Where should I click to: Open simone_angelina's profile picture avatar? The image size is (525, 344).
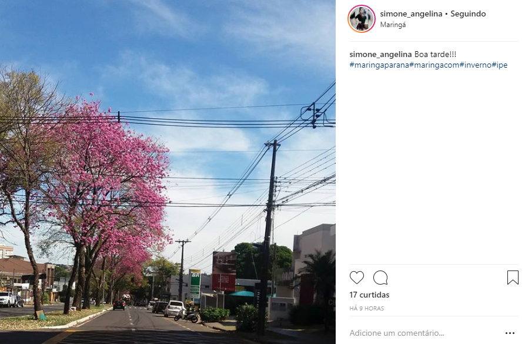point(362,19)
